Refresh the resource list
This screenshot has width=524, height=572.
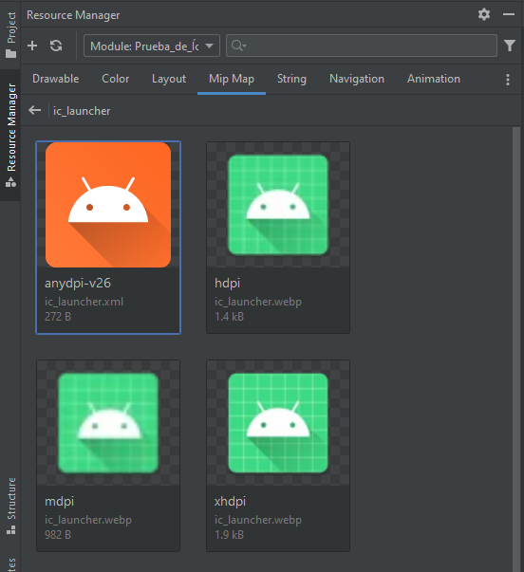(56, 46)
